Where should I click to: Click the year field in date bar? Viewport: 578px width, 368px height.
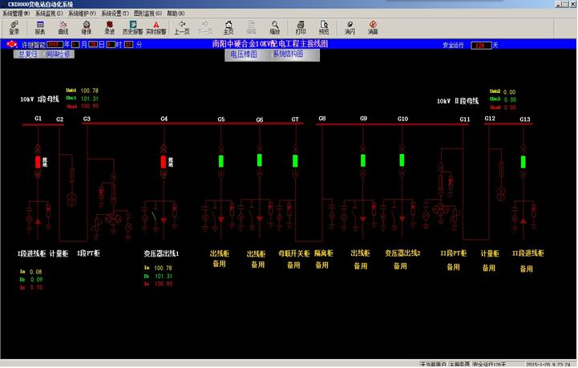55,45
